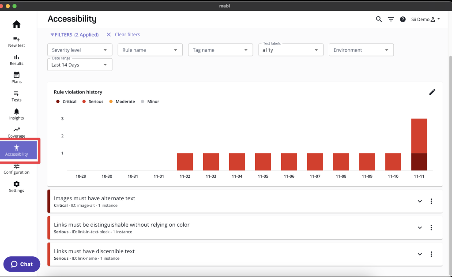Click the Serious segment of 11-11 bar
This screenshot has width=452, height=277.
419,136
